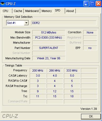Viewport: 102px width, 121px height.
Task: Switch to the CPU tab
Action: (x=6, y=11)
